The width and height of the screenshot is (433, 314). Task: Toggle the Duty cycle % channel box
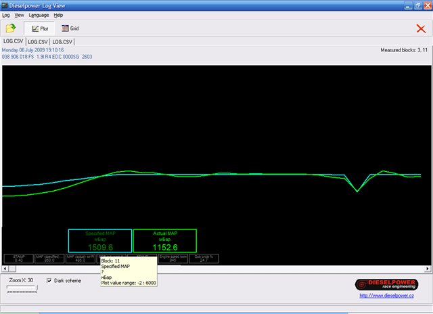pos(204,259)
